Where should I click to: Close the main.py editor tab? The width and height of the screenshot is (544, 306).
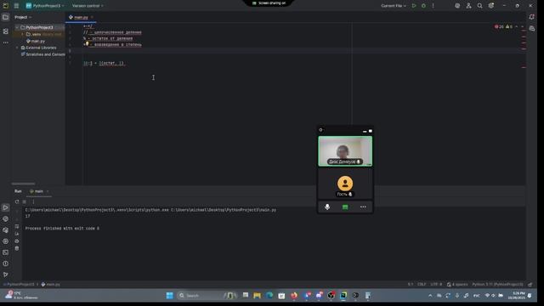92,17
